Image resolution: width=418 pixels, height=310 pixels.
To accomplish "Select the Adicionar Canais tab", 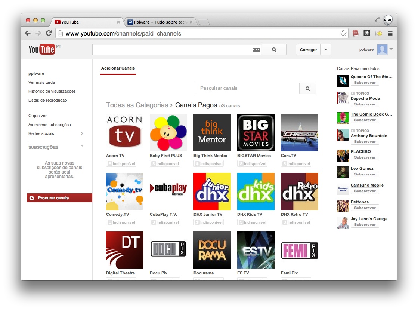I will [x=118, y=68].
